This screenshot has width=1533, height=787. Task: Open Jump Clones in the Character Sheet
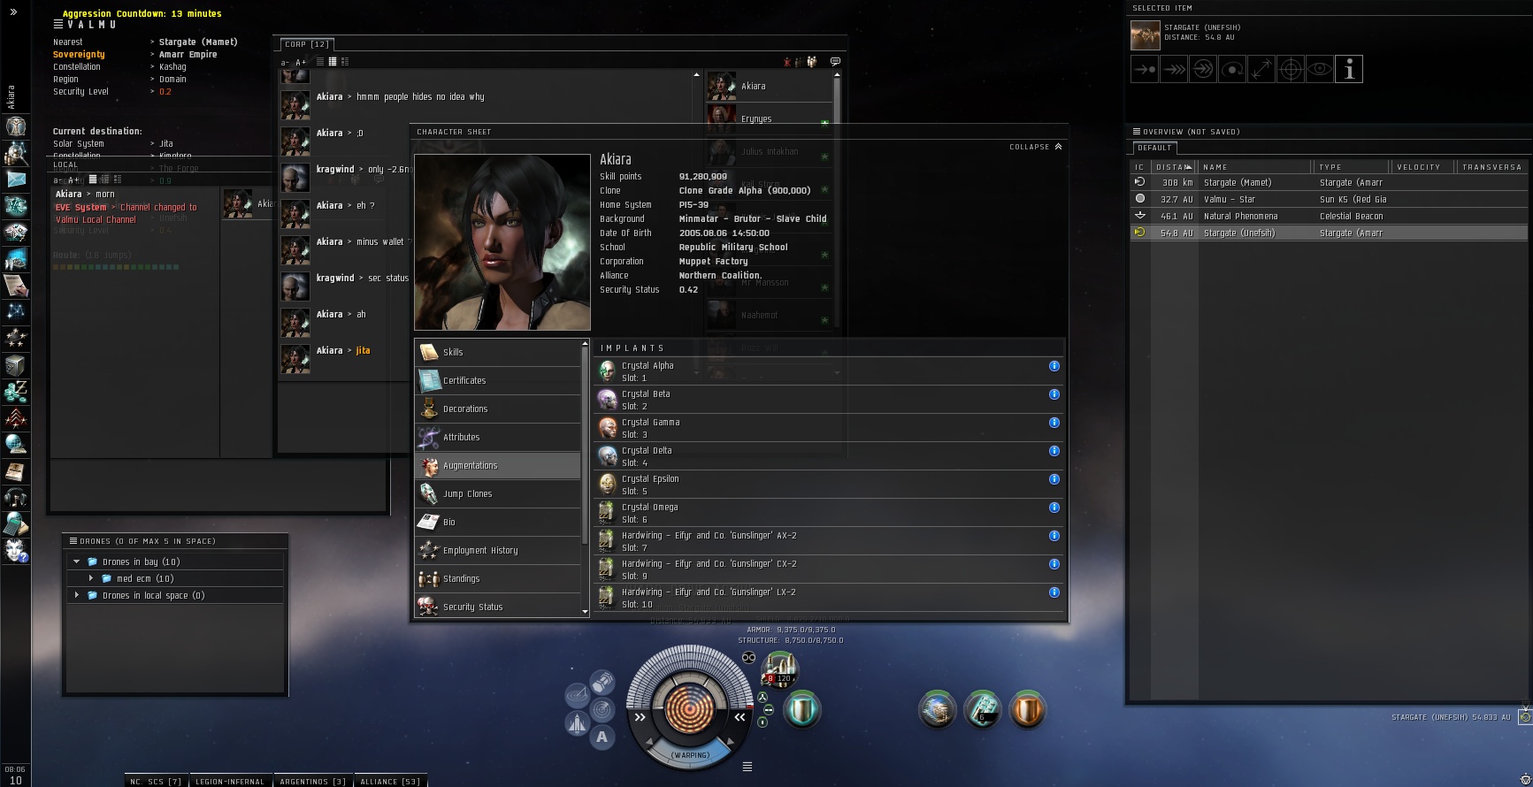[x=498, y=493]
